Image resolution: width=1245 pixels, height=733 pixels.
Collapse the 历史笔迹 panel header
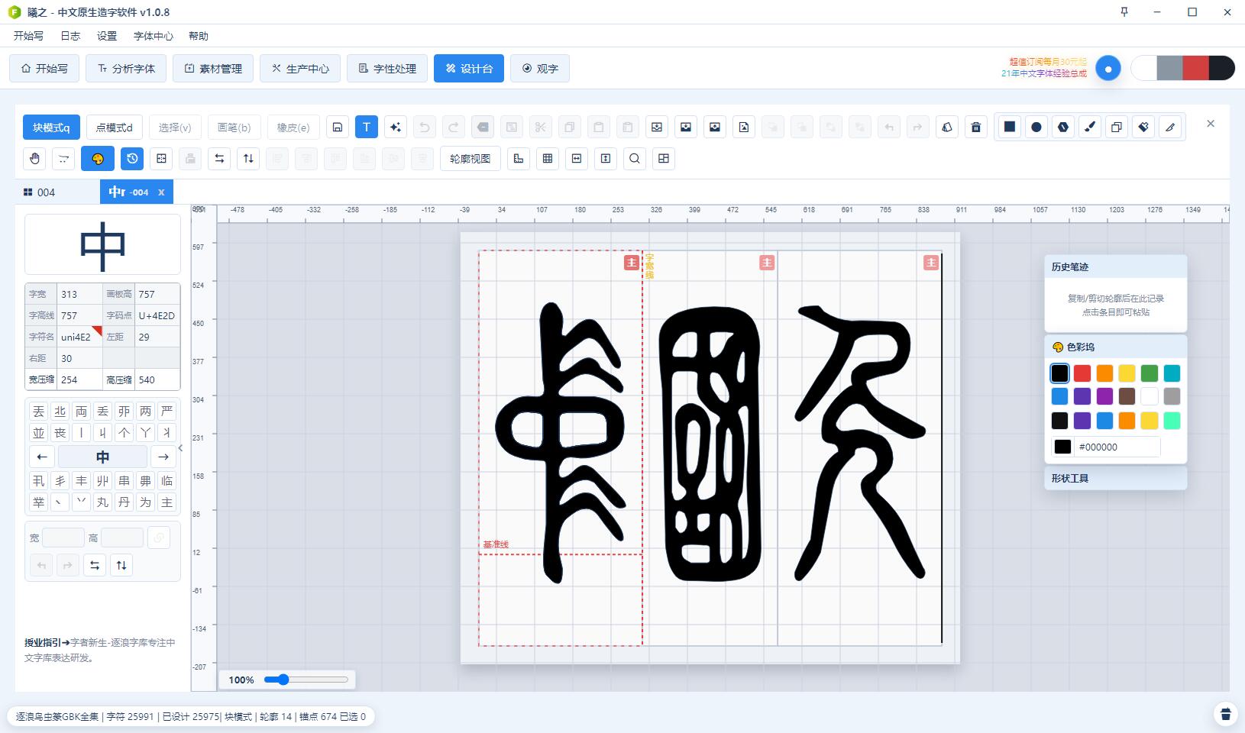tap(1115, 266)
